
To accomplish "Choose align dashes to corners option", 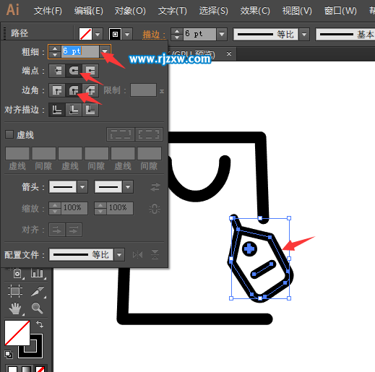I will 149,134.
